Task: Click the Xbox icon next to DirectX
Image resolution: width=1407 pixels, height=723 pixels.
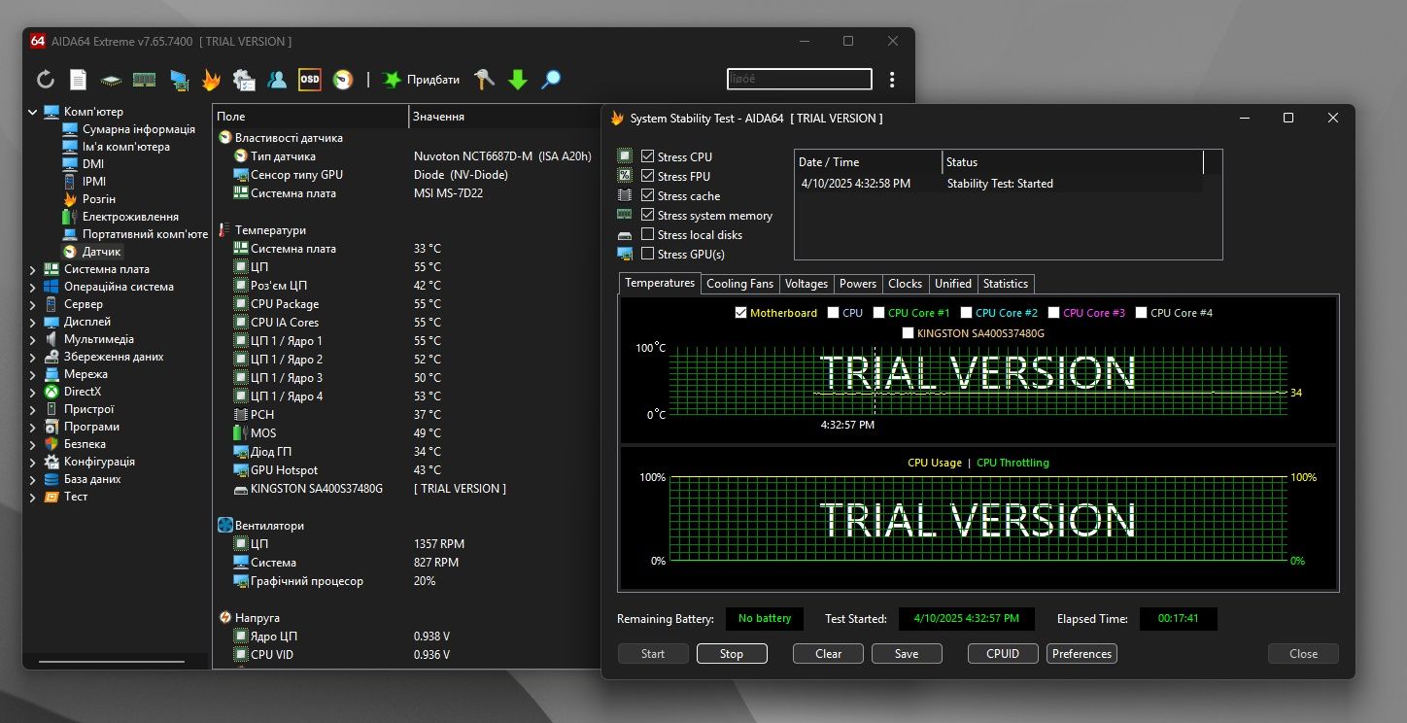Action: tap(51, 392)
